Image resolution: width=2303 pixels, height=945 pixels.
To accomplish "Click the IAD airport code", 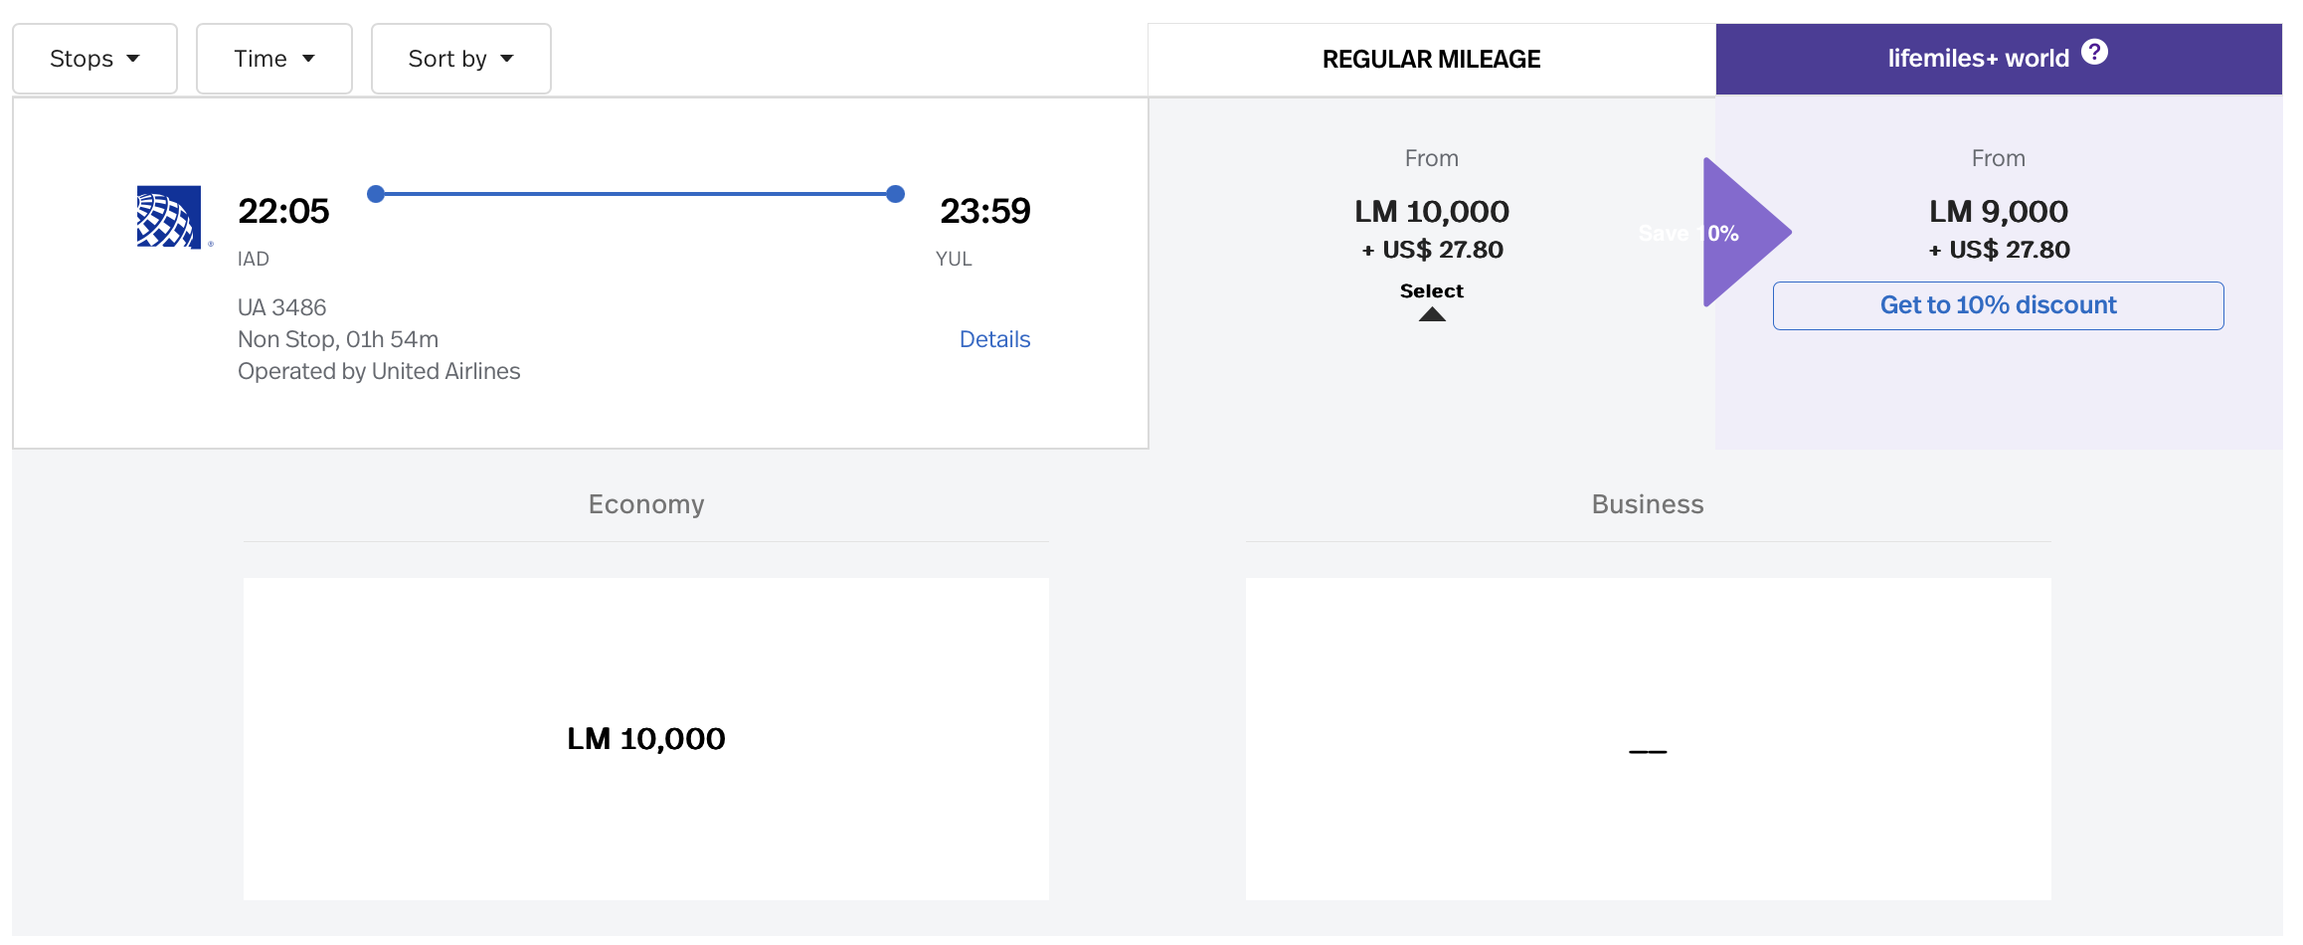I will 254,259.
